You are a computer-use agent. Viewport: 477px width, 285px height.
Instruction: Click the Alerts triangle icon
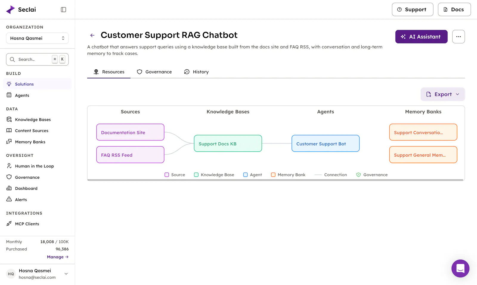[x=9, y=199]
